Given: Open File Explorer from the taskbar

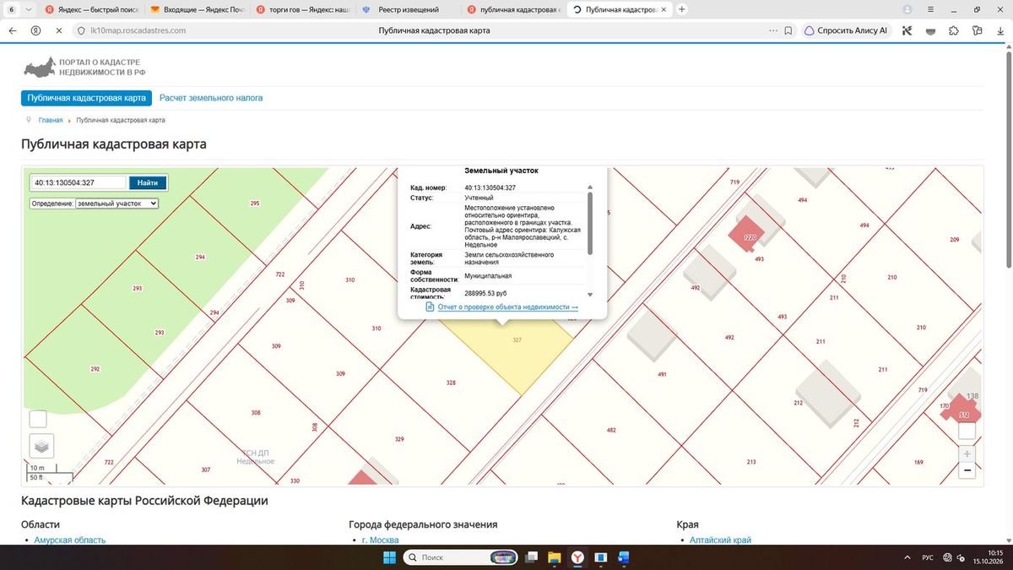Looking at the screenshot, I should point(555,557).
